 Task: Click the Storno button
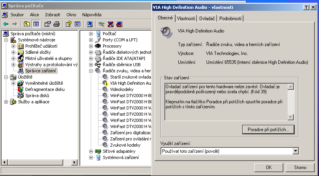coord(300,167)
